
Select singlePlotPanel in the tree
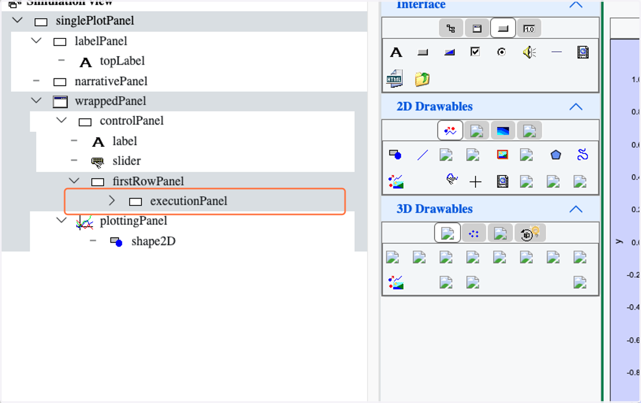(x=95, y=21)
